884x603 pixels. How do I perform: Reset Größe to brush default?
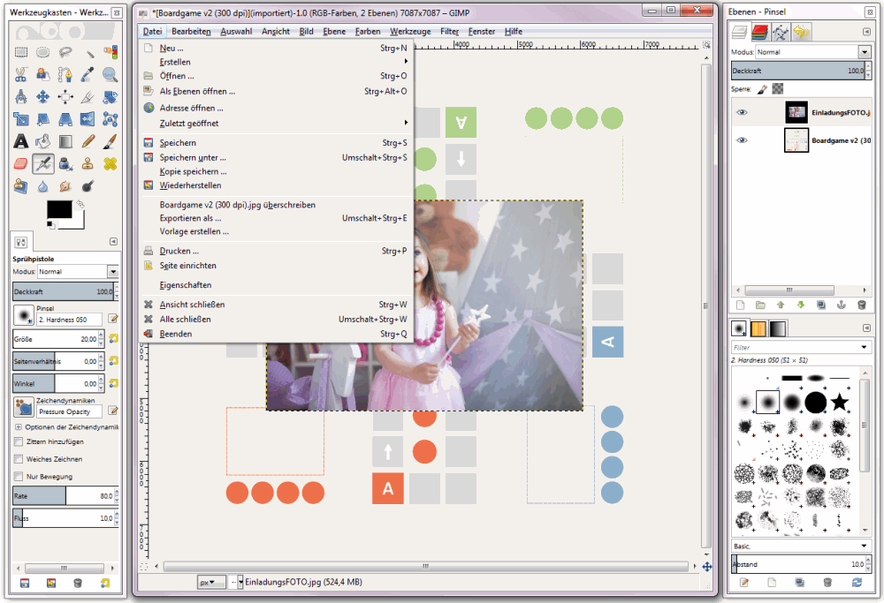click(x=113, y=338)
